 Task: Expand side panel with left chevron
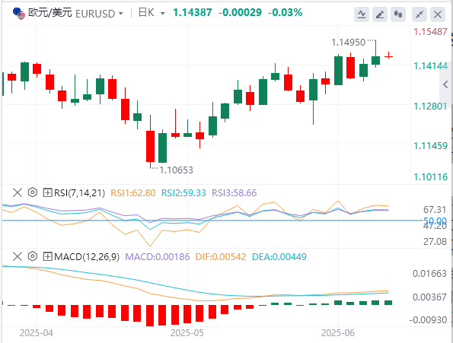click(445, 84)
